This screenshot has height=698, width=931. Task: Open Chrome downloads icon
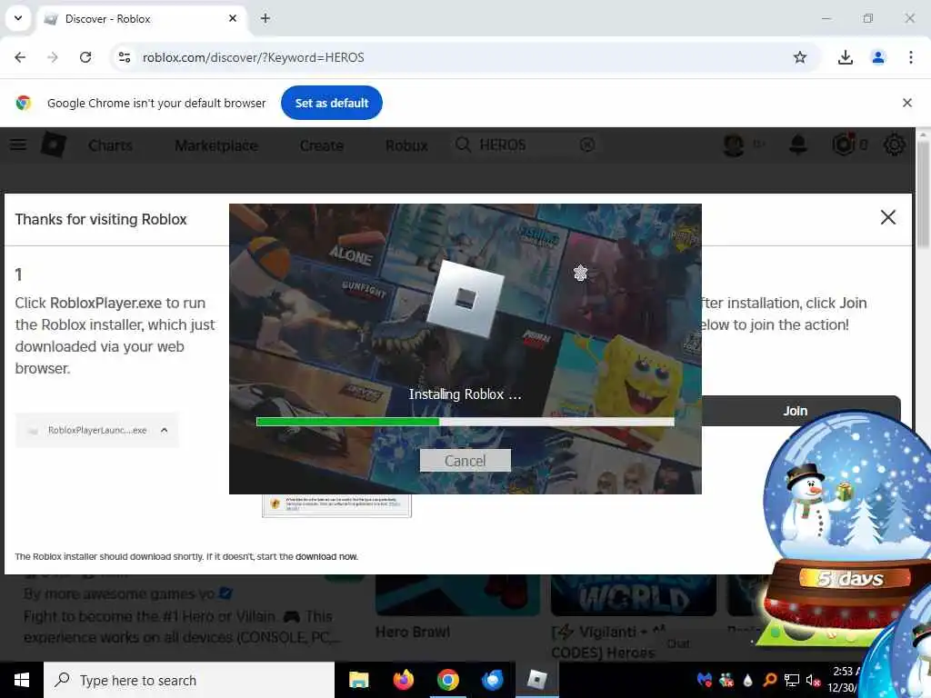(845, 57)
